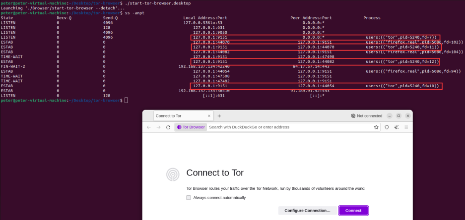Open the hamburger application menu
This screenshot has width=465, height=220.
coord(406,127)
